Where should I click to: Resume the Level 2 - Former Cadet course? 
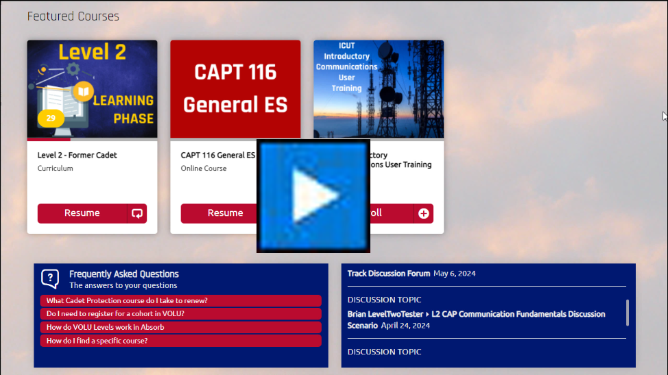click(82, 213)
